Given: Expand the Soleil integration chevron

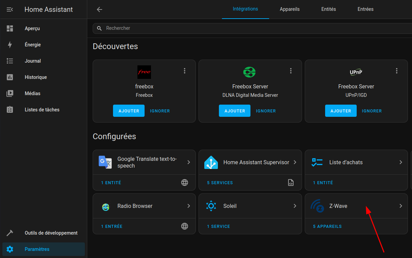Looking at the screenshot, I should point(295,206).
